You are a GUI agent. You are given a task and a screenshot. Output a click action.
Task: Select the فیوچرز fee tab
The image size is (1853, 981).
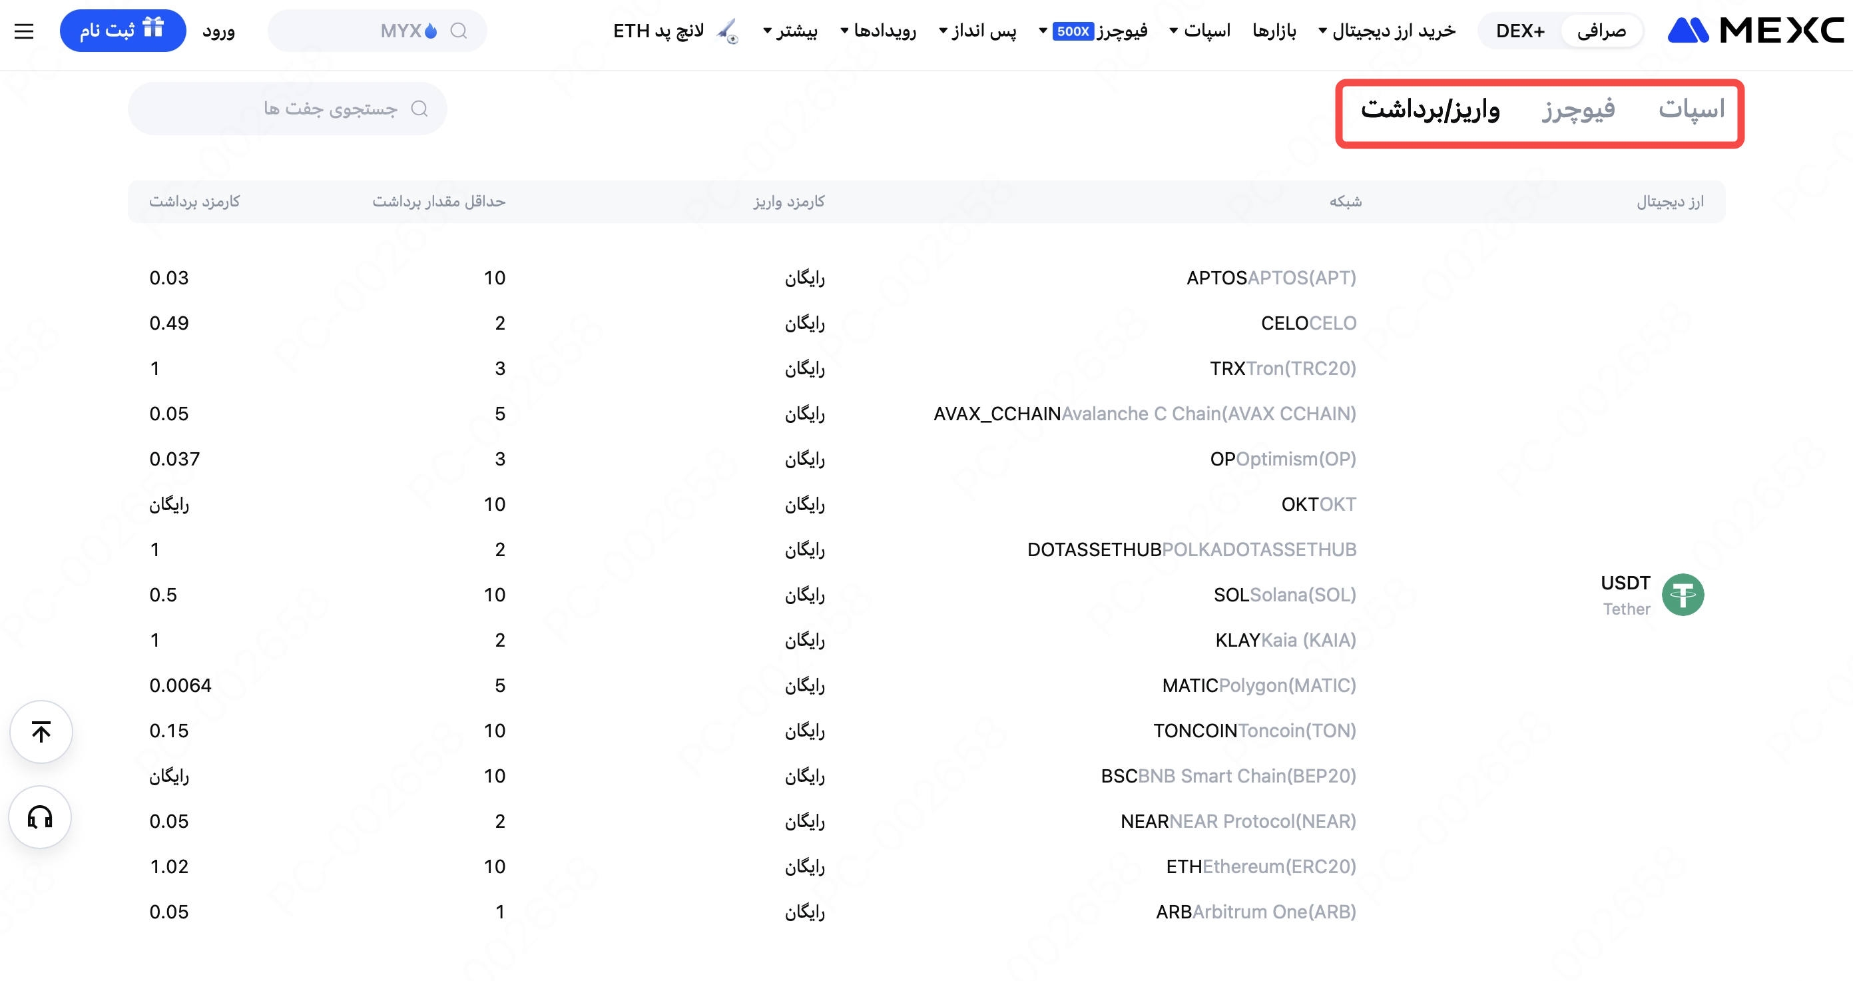tap(1578, 109)
